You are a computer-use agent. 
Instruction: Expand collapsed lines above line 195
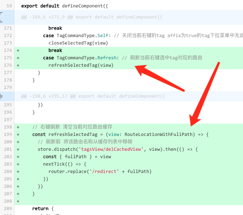tap(1, 96)
